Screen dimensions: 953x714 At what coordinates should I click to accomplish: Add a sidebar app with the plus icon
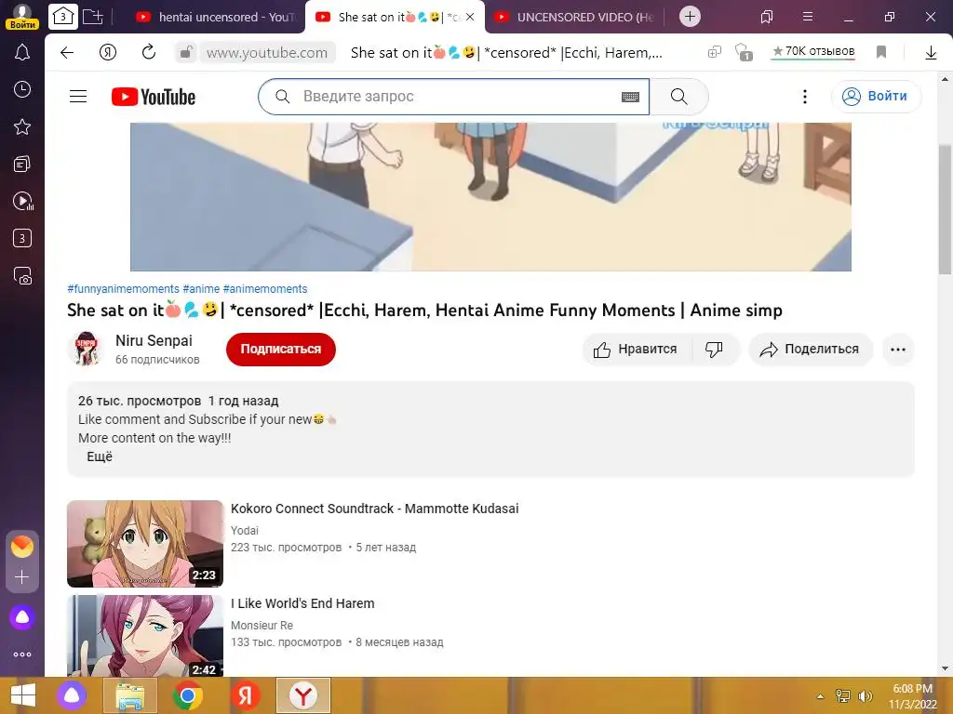[x=22, y=576]
